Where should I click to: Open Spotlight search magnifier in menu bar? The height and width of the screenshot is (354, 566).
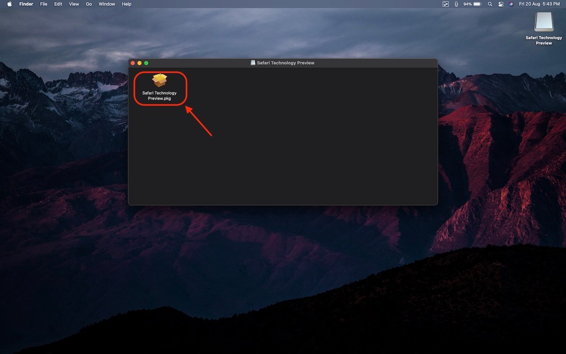pos(490,4)
